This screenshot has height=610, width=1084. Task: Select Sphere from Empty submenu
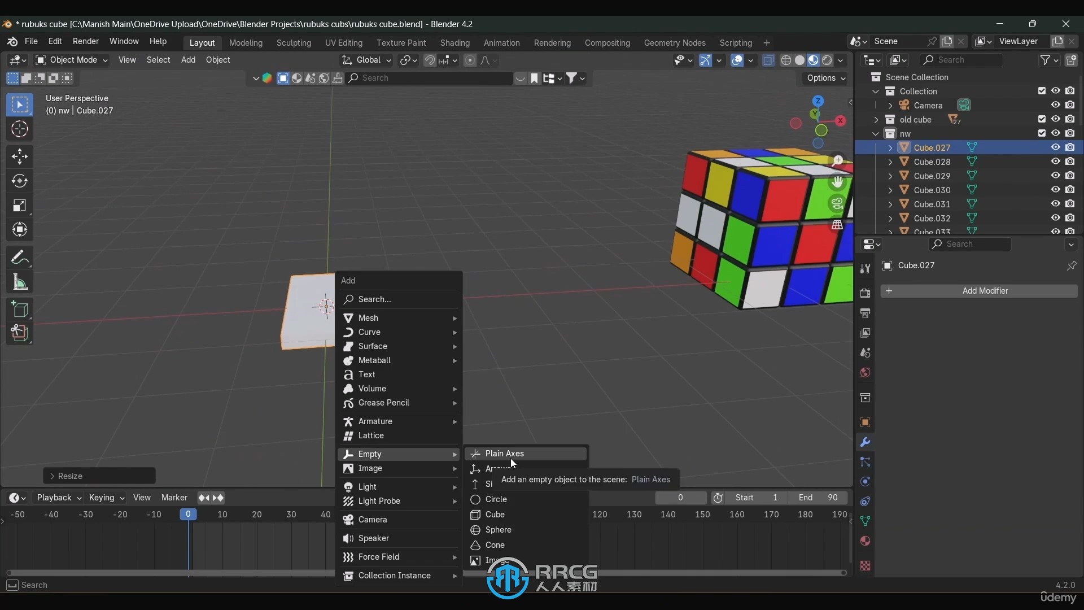499,530
